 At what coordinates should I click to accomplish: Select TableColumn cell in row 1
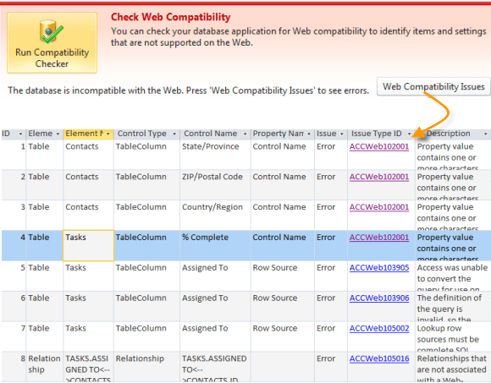click(146, 155)
